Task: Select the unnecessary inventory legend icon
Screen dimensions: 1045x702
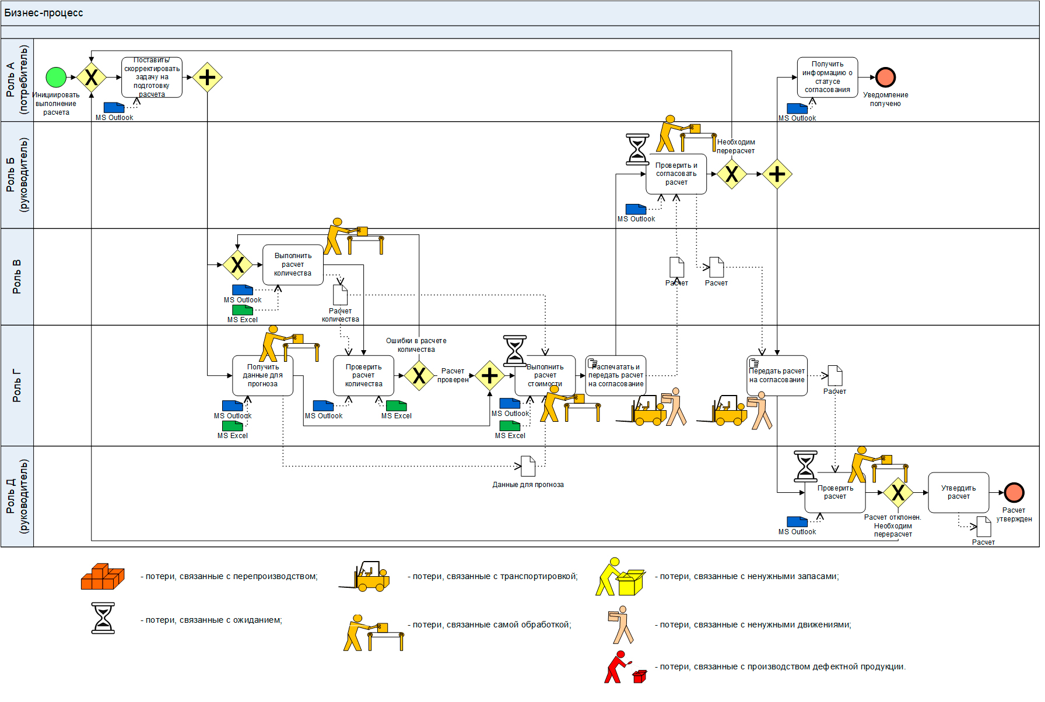Action: click(x=620, y=577)
